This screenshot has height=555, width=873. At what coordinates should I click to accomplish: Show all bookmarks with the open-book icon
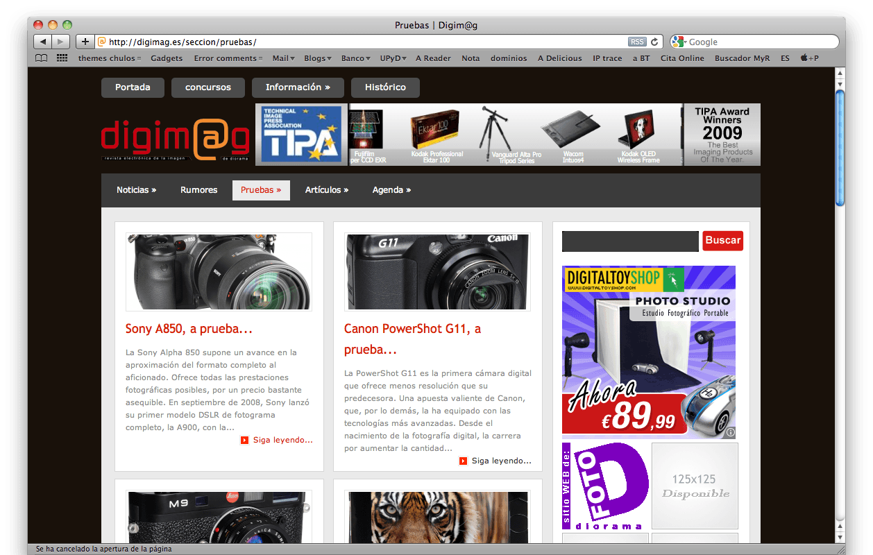coord(42,58)
